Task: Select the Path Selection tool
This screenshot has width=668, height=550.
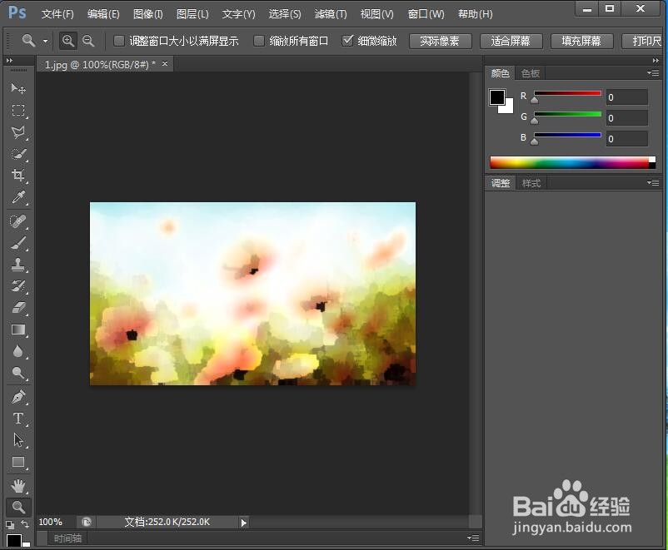Action: (17, 440)
